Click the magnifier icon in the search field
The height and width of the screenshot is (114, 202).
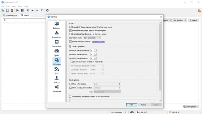click(5, 20)
